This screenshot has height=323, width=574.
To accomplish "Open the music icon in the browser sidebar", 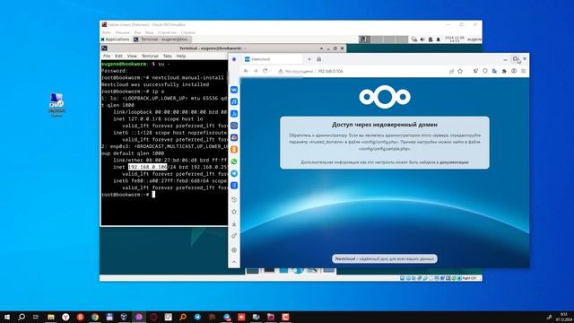I will pyautogui.click(x=234, y=101).
